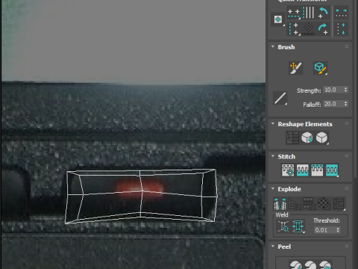Click the Stitch rollout grip handle
The width and height of the screenshot is (358, 269).
pyautogui.click(x=347, y=156)
